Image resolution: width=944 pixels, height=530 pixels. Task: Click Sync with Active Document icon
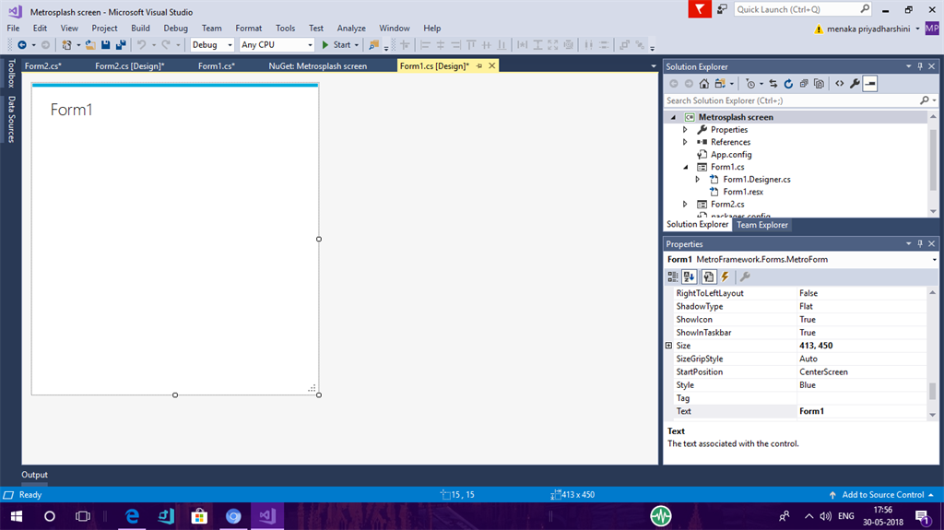tap(773, 84)
